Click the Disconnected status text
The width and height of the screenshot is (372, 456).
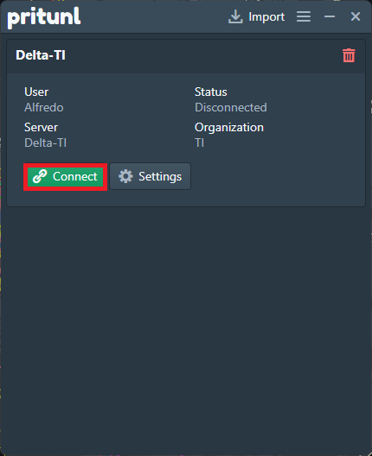click(x=231, y=108)
